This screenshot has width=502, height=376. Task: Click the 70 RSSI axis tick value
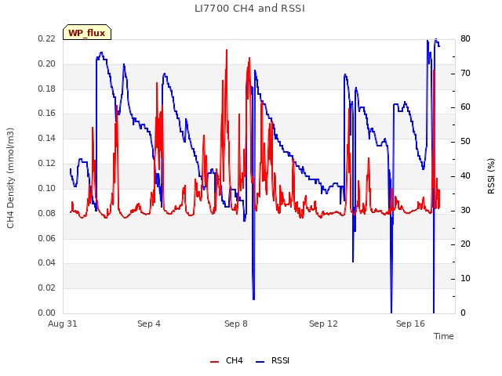465,73
